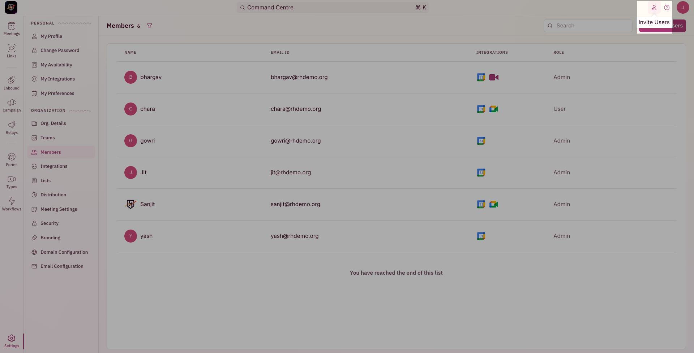Open the user avatar menu at the top right
The height and width of the screenshot is (353, 694).
[683, 8]
